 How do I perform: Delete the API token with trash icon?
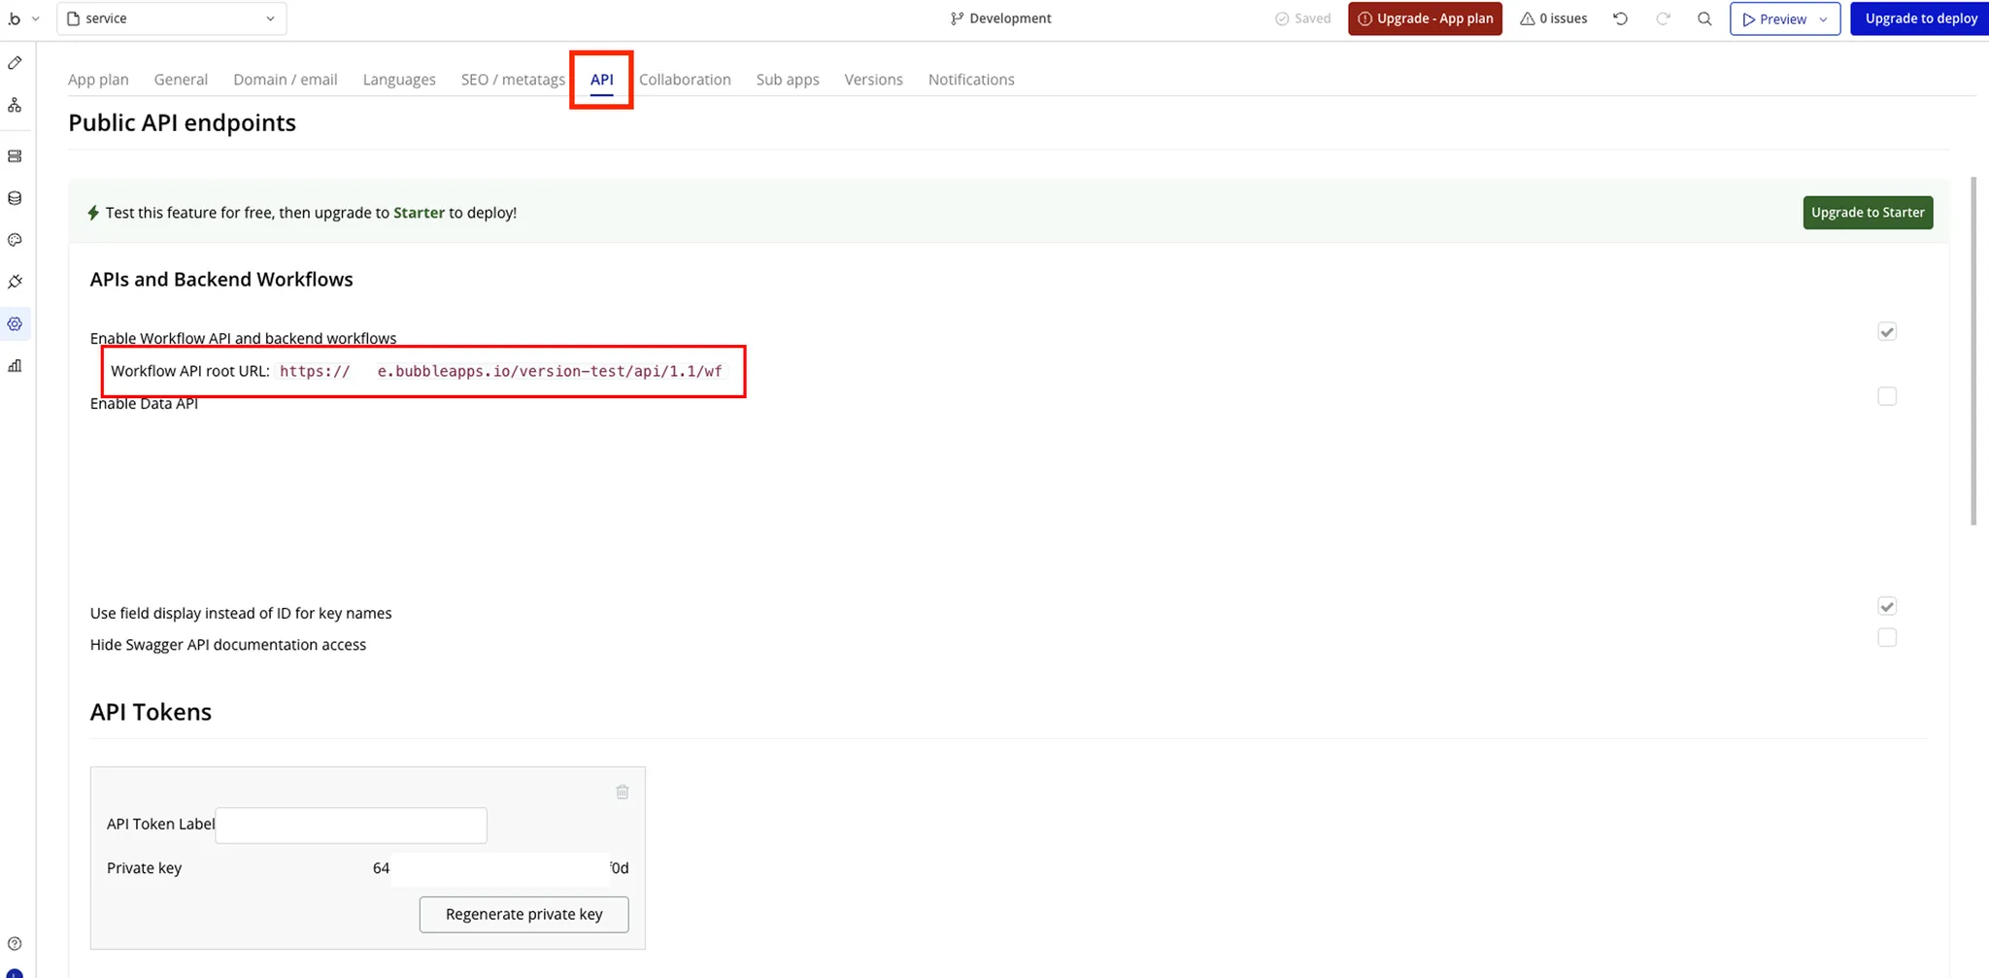click(x=623, y=792)
